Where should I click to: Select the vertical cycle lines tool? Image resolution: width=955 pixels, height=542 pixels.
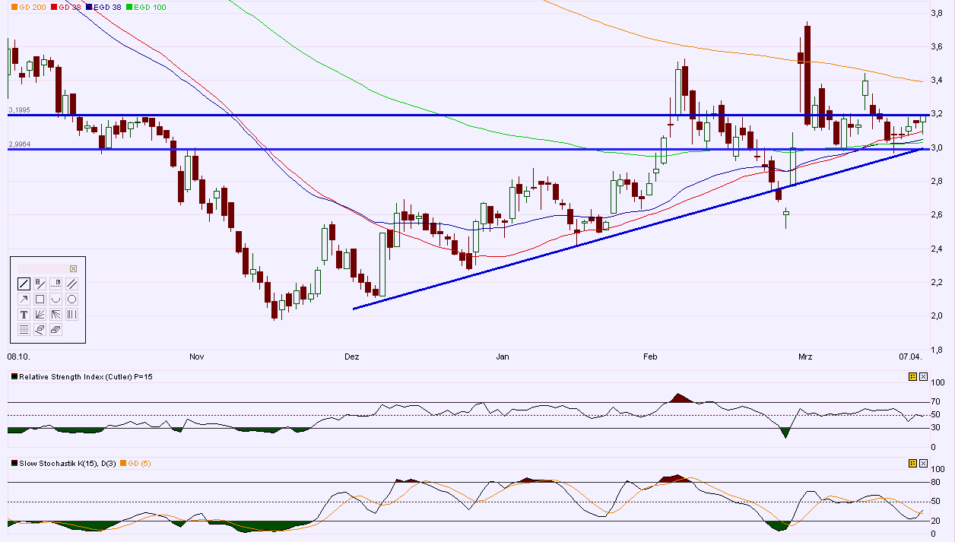71,314
